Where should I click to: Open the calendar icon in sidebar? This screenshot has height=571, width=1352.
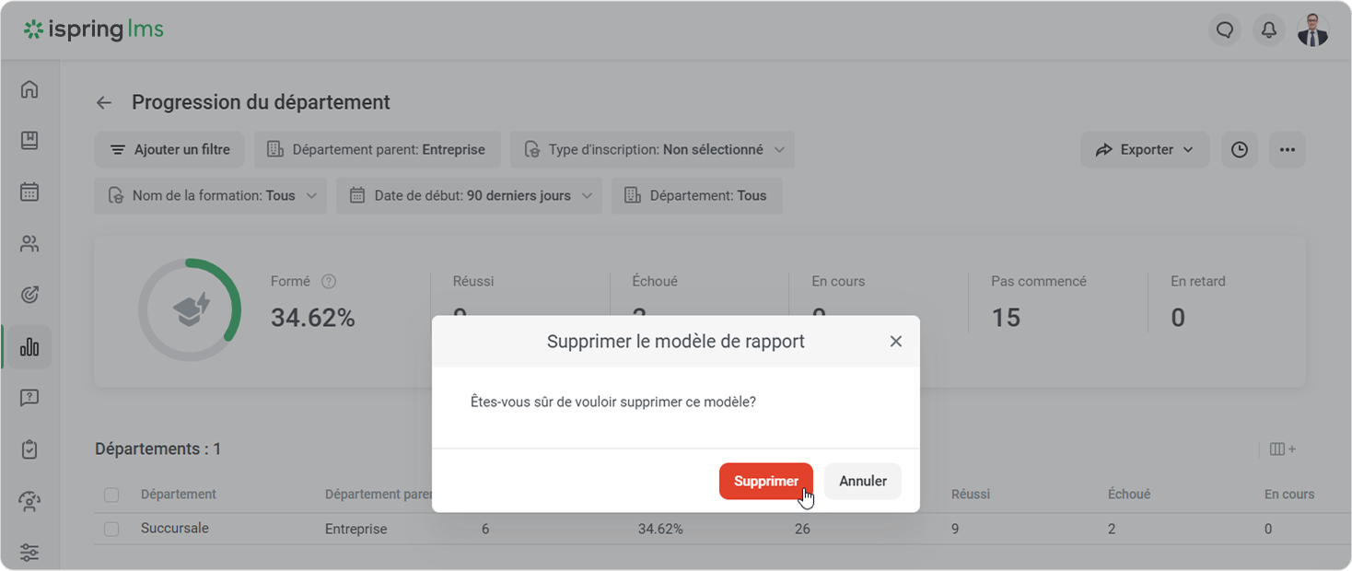[29, 192]
